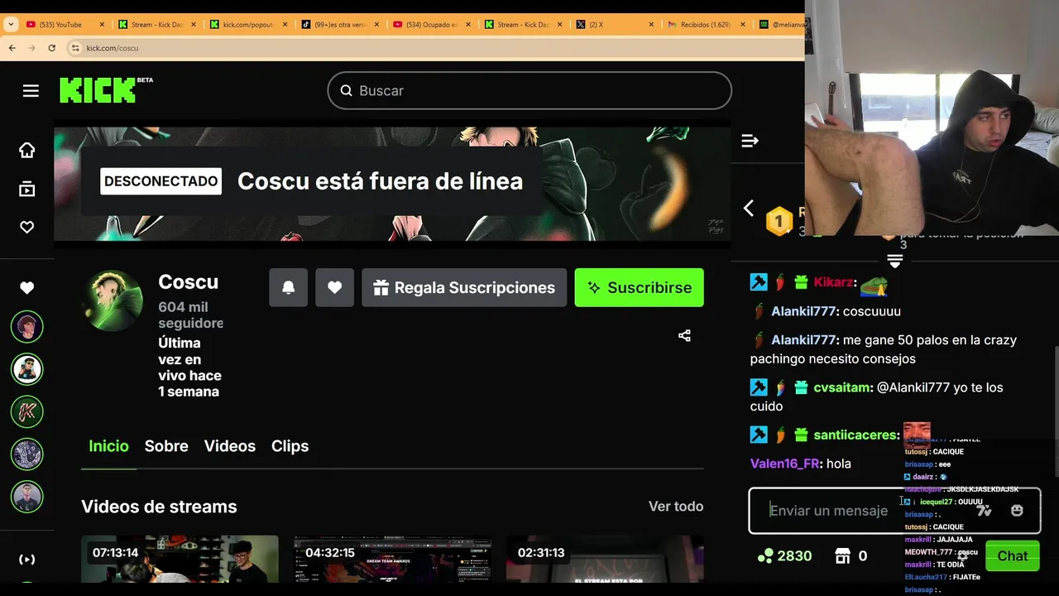Screen dimensions: 1059x596
Task: Select the Inicio tab
Action: [x=108, y=446]
